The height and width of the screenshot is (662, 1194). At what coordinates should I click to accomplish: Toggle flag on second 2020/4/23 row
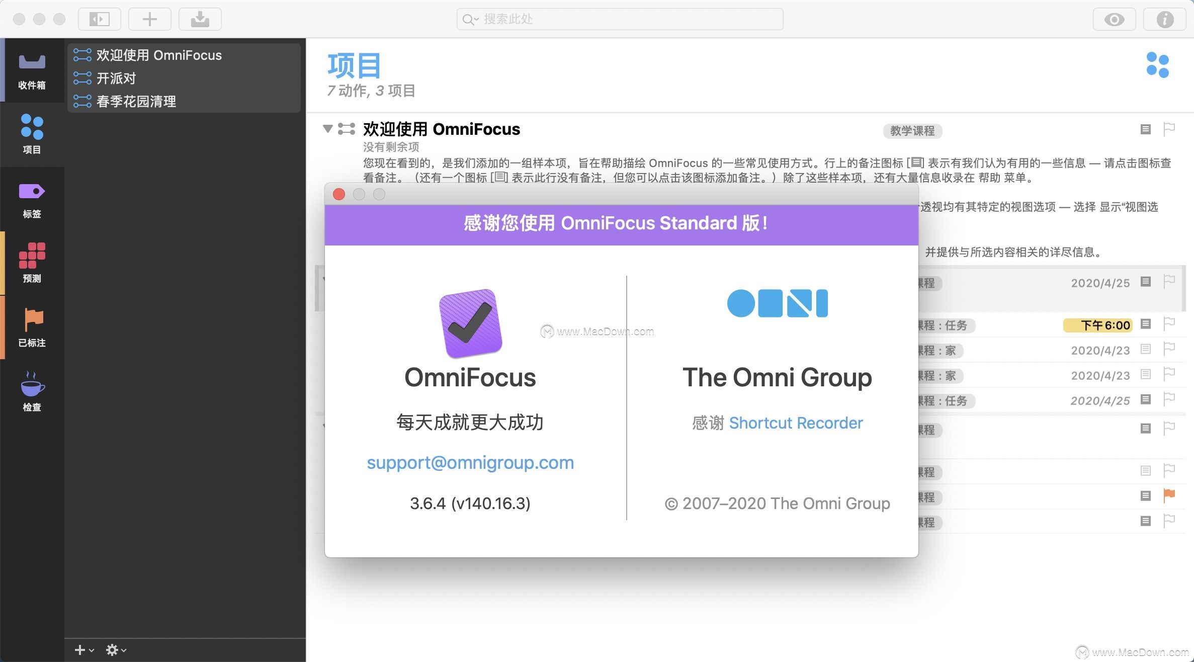click(1169, 374)
